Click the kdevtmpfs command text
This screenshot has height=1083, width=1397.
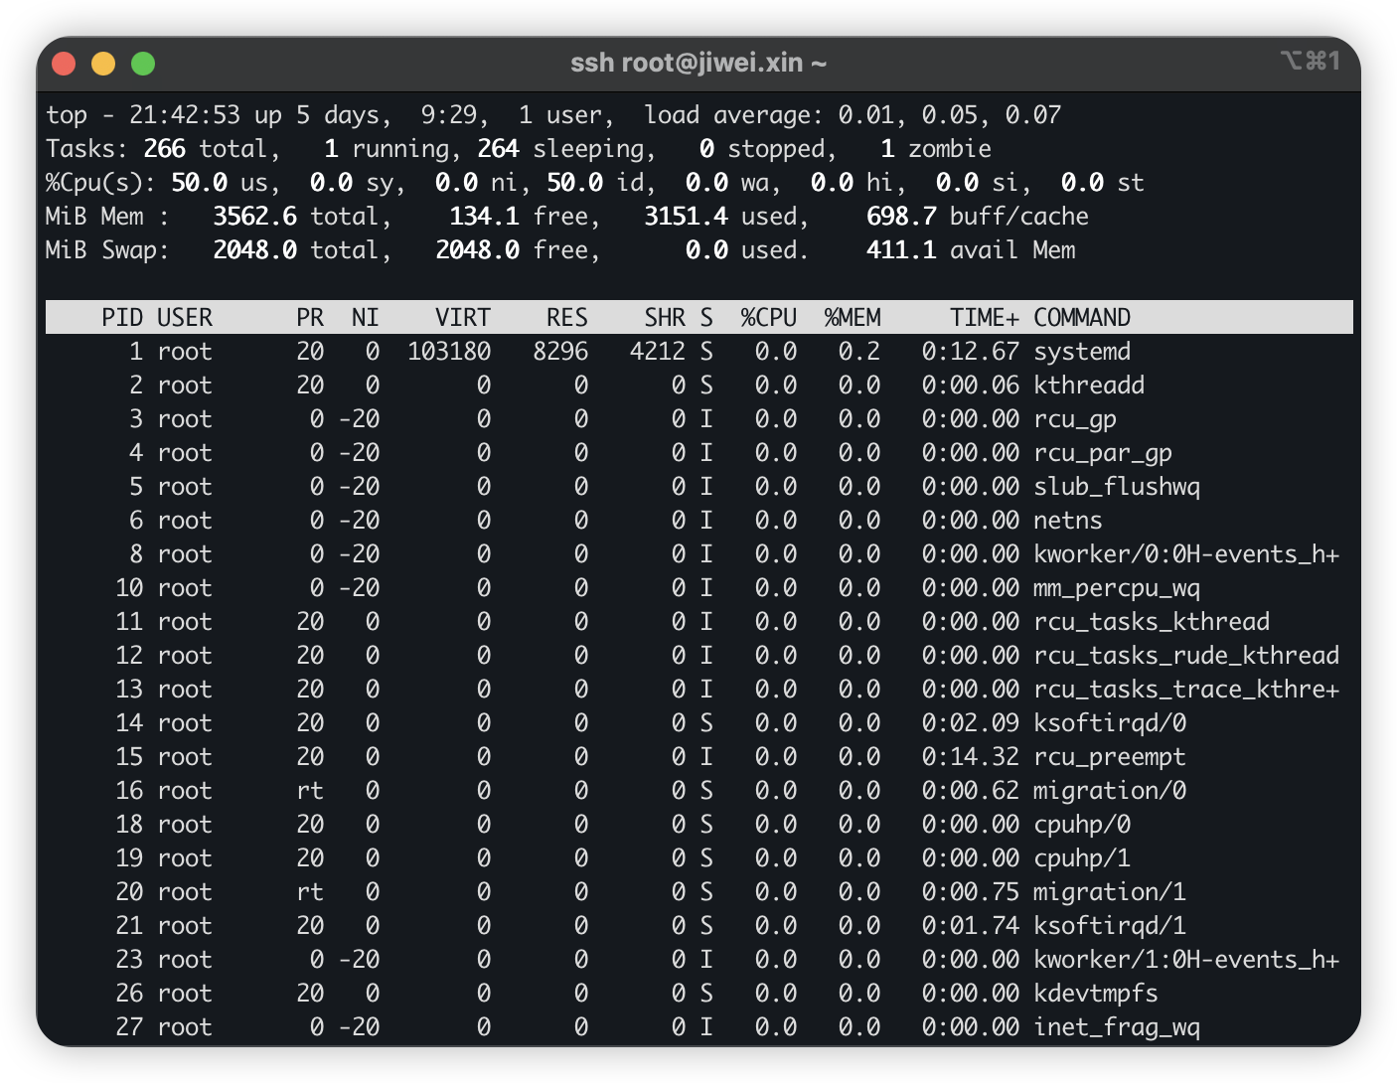tap(1095, 994)
